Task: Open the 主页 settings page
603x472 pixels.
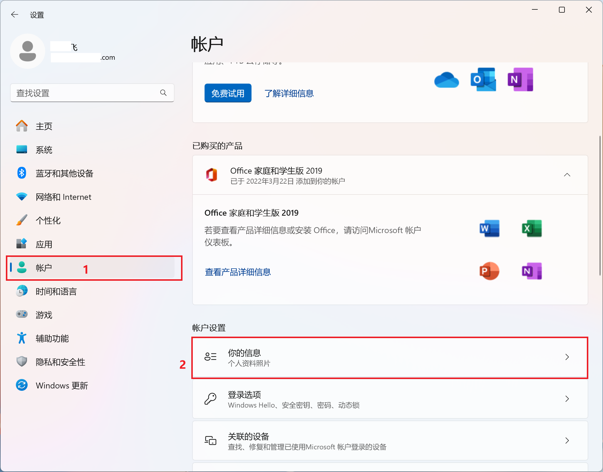Action: (x=92, y=126)
